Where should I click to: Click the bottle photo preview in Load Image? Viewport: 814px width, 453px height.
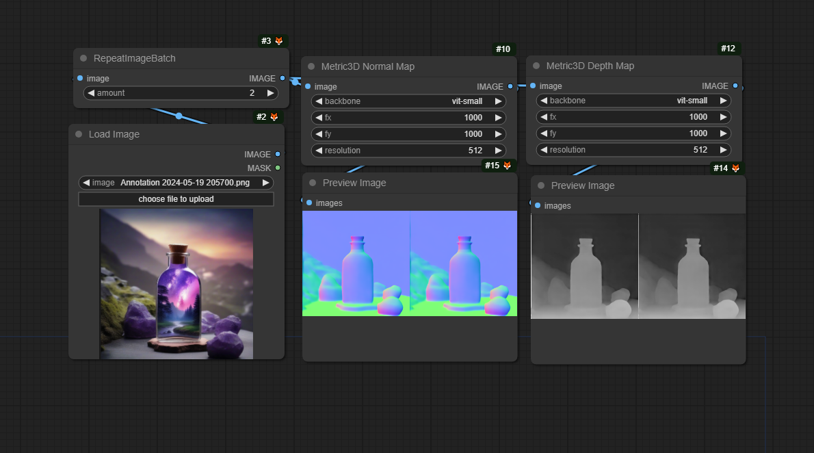pyautogui.click(x=176, y=283)
